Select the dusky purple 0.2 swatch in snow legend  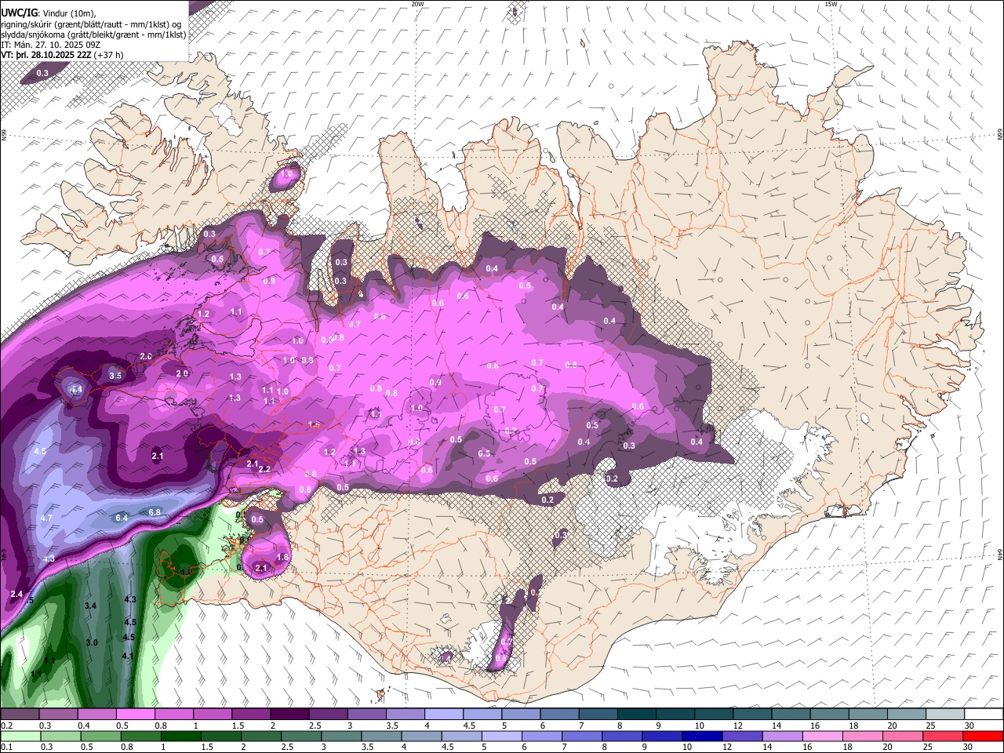coord(20,715)
